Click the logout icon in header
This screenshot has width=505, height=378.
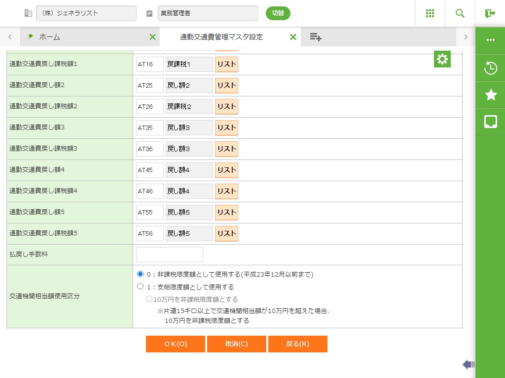pos(490,13)
